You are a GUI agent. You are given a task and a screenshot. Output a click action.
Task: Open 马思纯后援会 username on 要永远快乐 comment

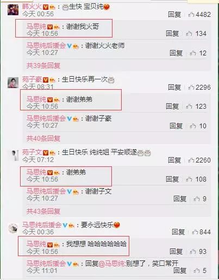(42, 225)
